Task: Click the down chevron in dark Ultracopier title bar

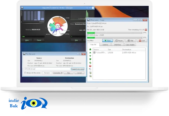Action: click(x=87, y=8)
